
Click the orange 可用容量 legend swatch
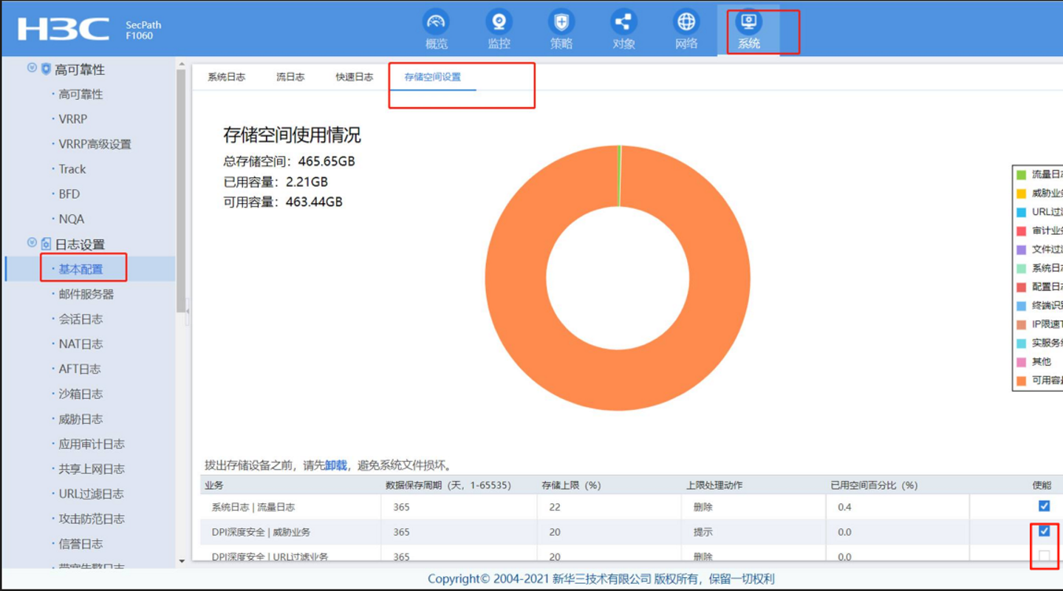tap(1021, 380)
